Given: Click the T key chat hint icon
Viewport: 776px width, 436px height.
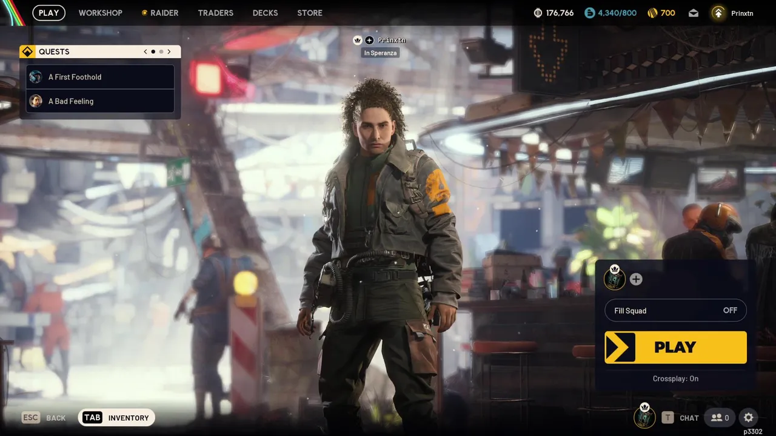Looking at the screenshot, I should [667, 417].
